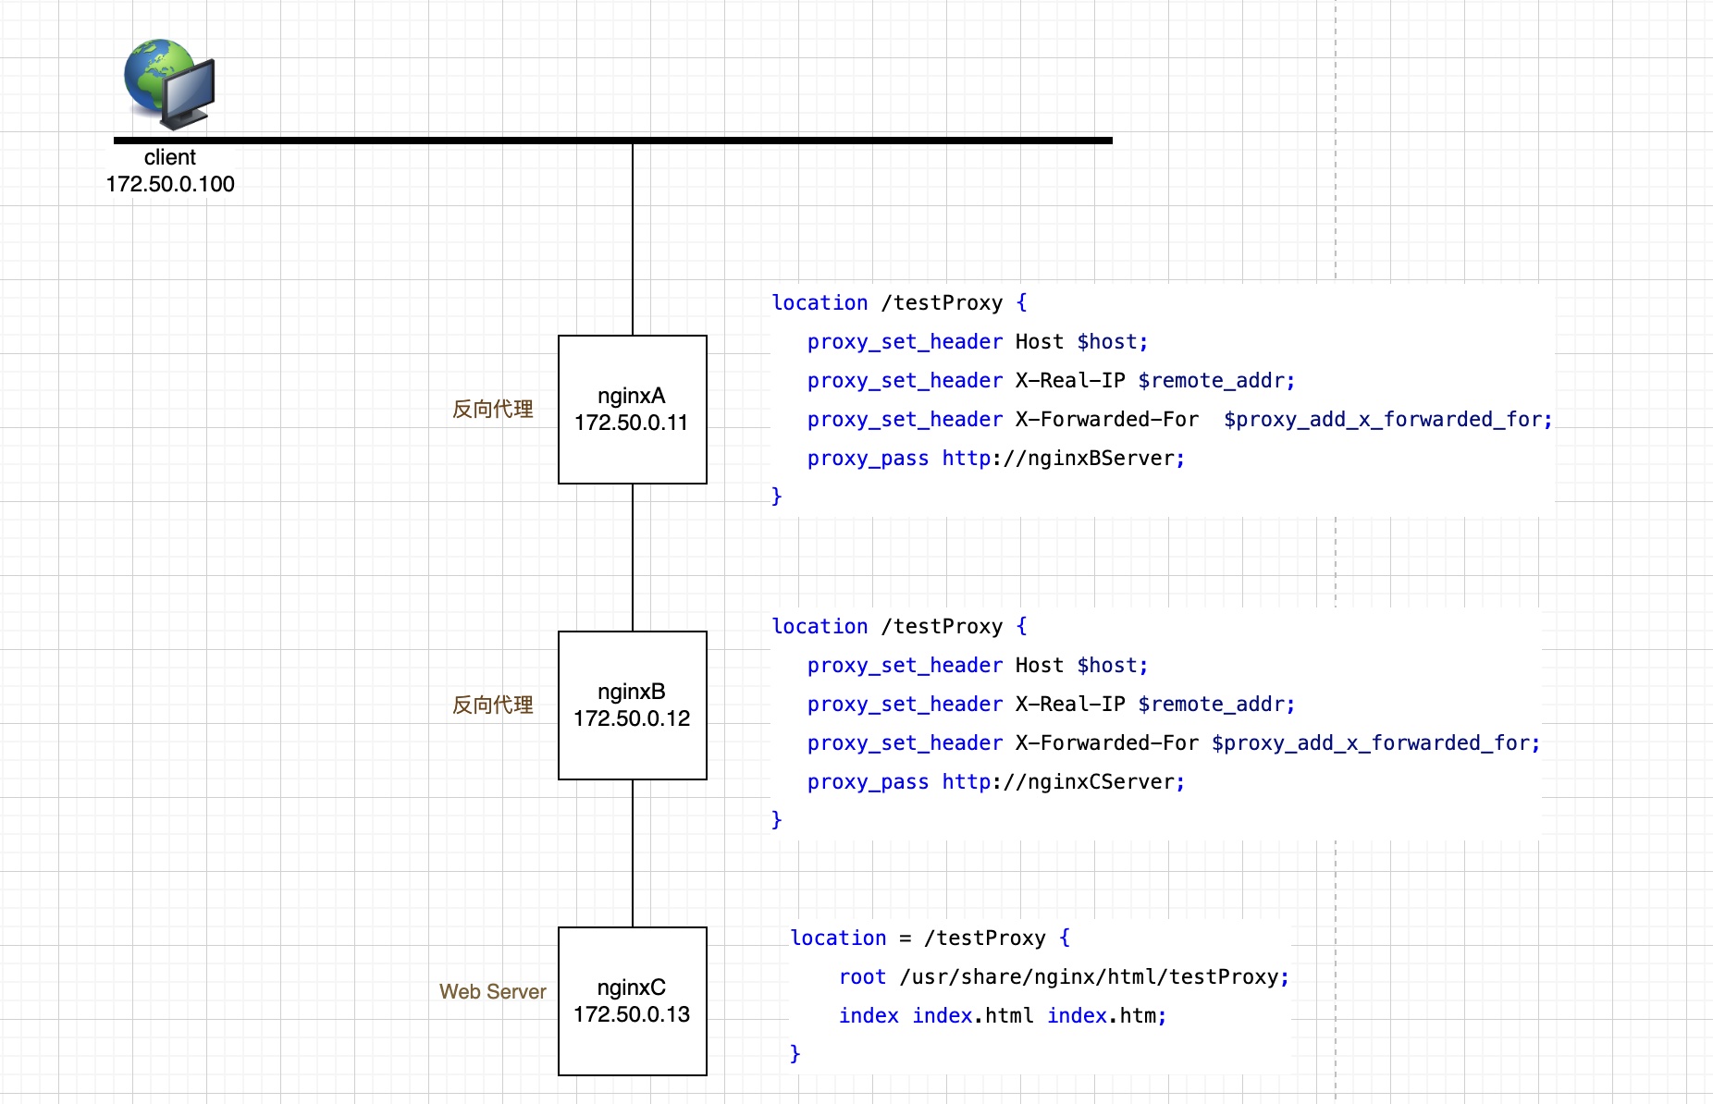
Task: Click the thick horizontal network bus line
Action: click(613, 141)
